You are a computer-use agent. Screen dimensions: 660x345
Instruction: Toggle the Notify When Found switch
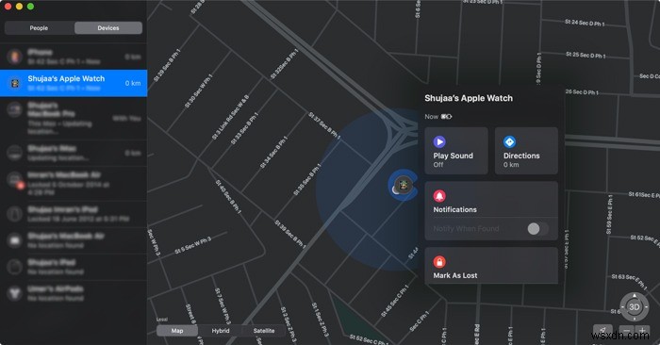pyautogui.click(x=537, y=229)
